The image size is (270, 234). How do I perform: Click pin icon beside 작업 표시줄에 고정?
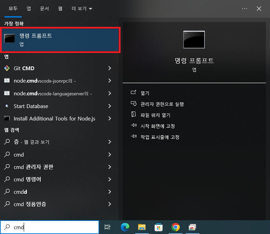[134, 136]
